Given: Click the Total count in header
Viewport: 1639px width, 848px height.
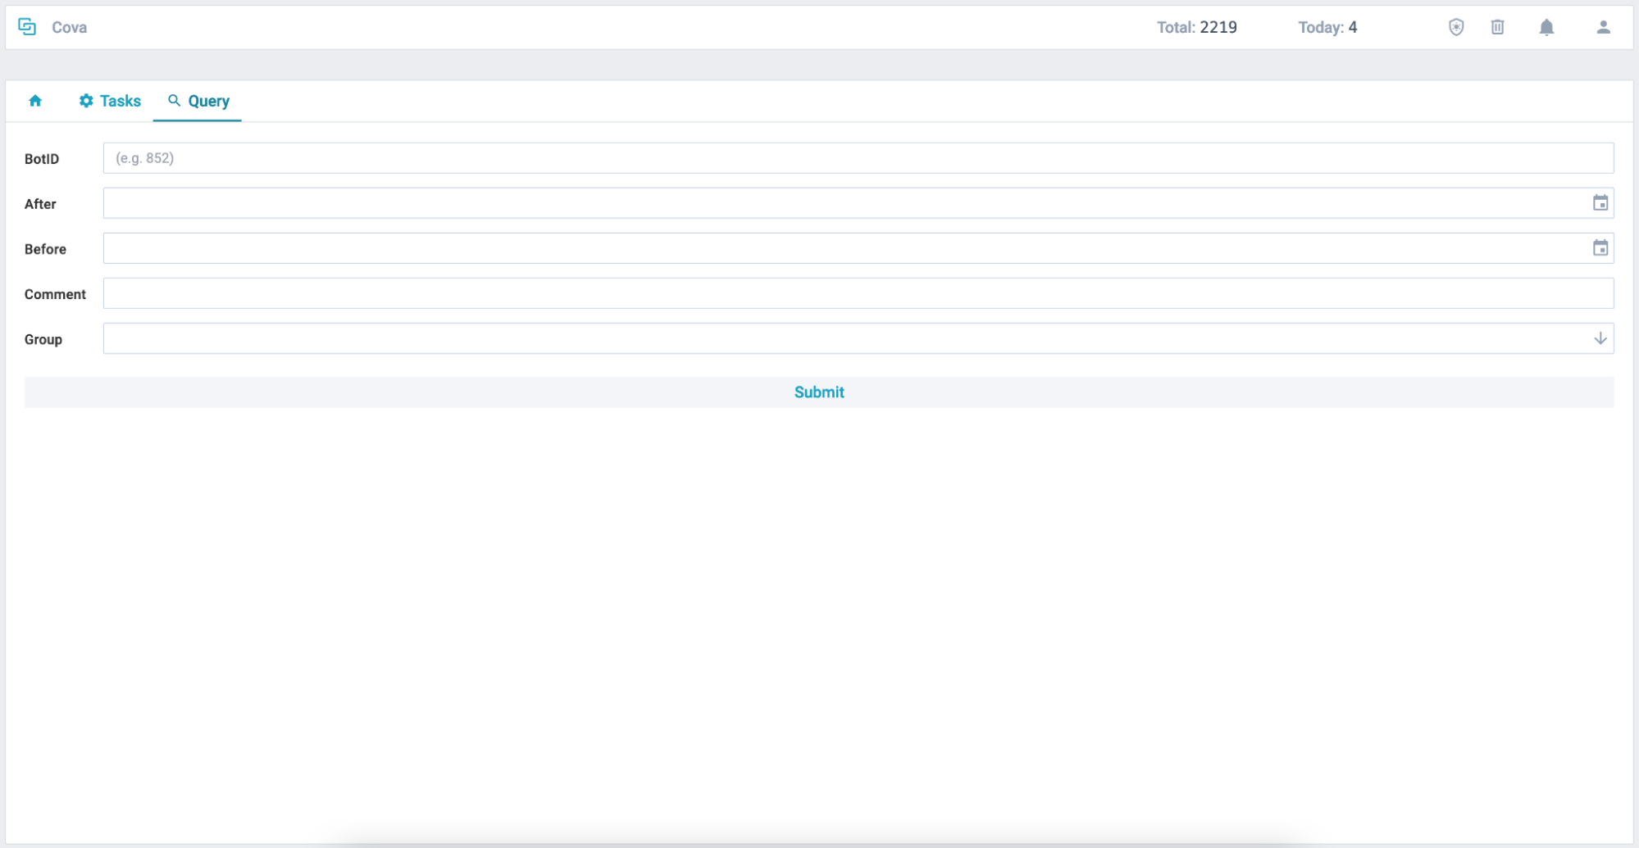Looking at the screenshot, I should click(x=1196, y=27).
